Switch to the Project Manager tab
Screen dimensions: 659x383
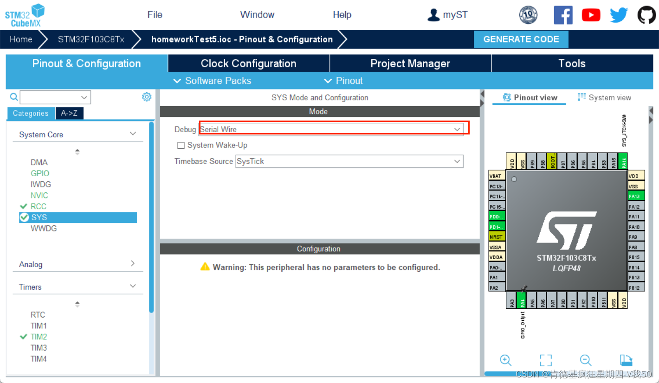(410, 64)
